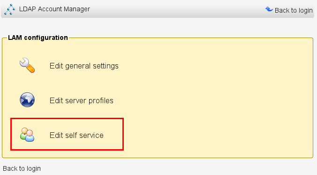Viewport: 317px width, 175px height.
Task: Click the LAM configuration section heading
Action: click(x=38, y=38)
